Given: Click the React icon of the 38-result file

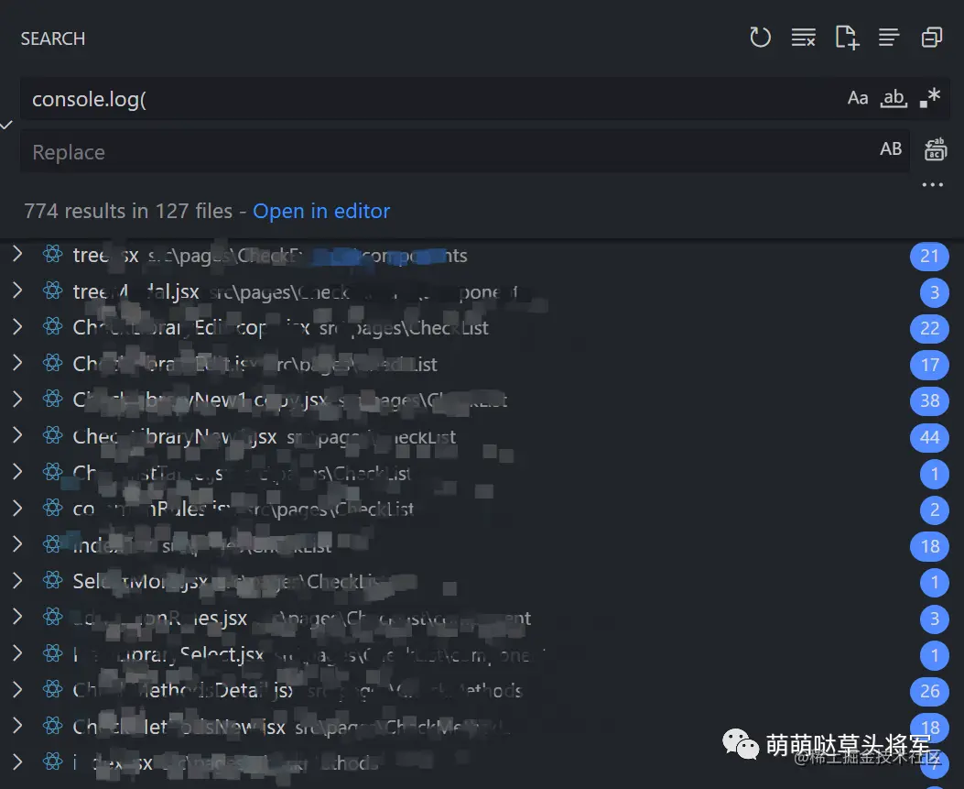Looking at the screenshot, I should 53,399.
